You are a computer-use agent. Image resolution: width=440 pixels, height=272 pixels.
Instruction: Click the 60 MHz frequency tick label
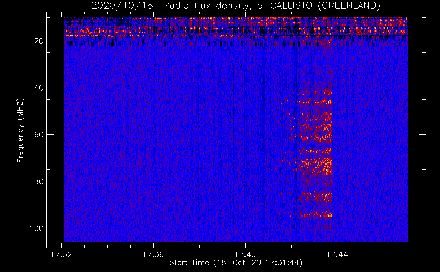click(x=39, y=135)
